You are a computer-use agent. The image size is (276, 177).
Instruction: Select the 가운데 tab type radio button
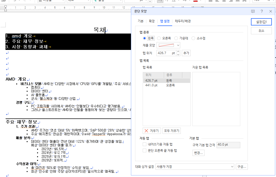[176, 38]
